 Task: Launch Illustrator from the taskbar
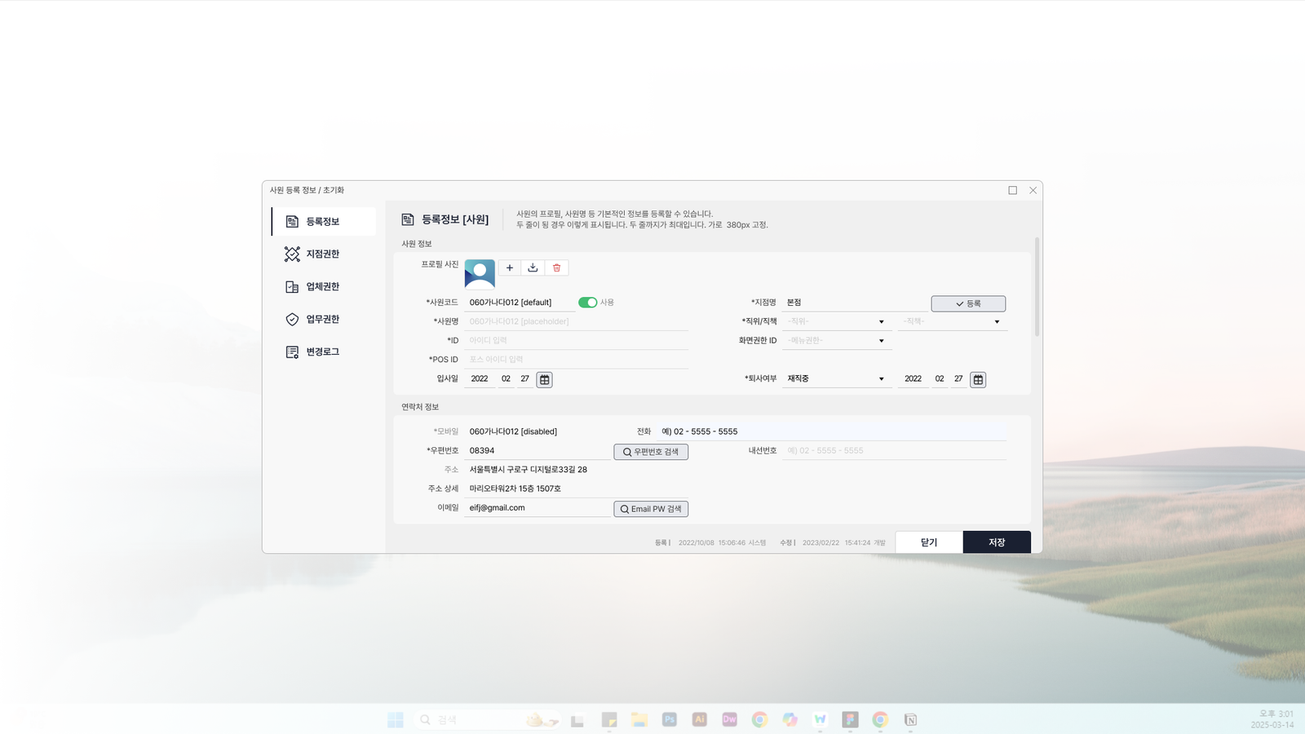click(700, 719)
